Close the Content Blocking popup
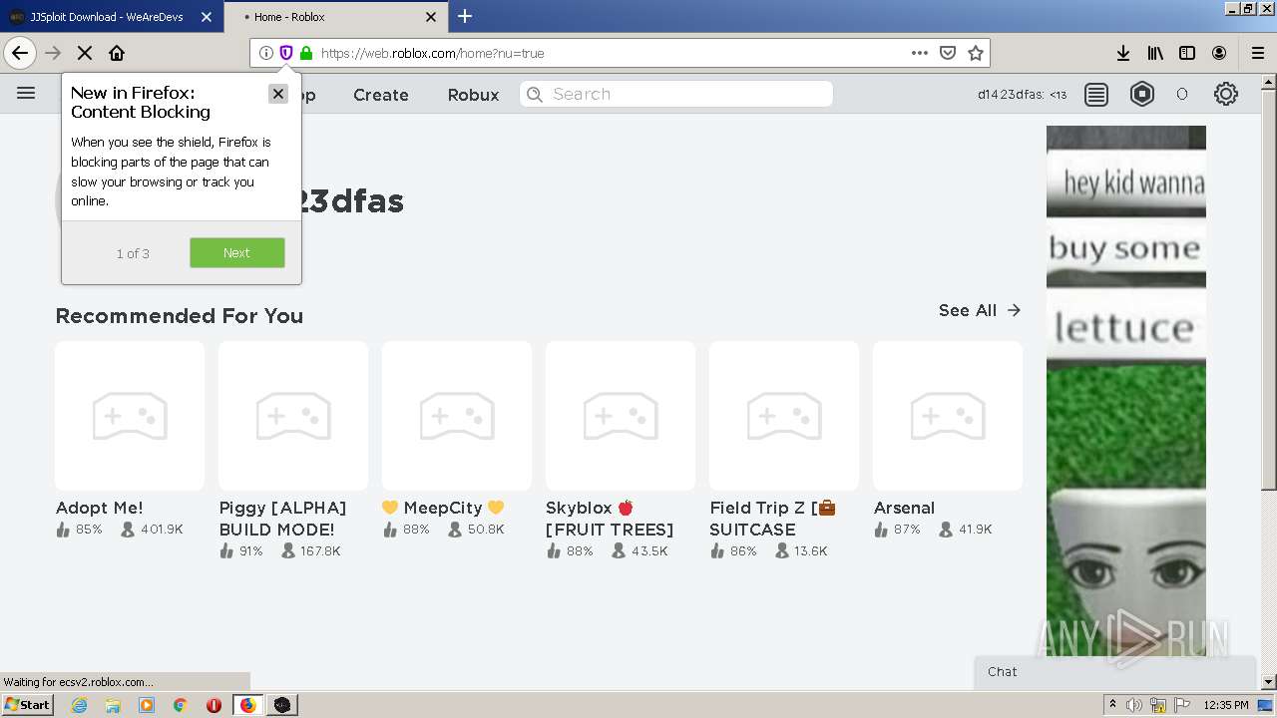1277x718 pixels. coord(278,93)
